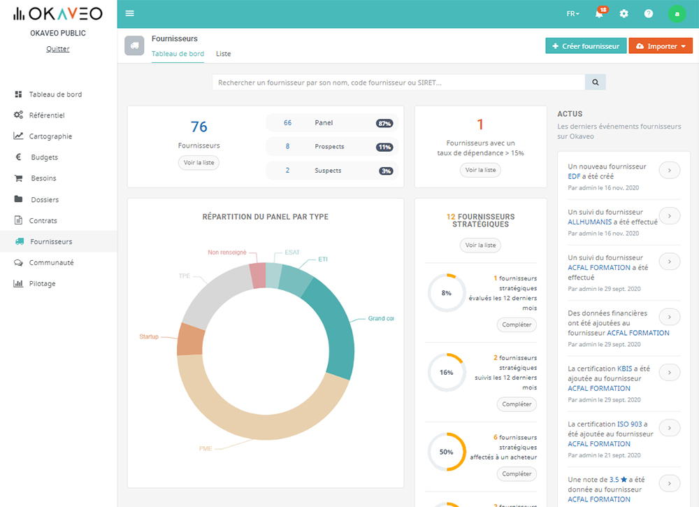Open the ISO 903 certification link

pyautogui.click(x=630, y=424)
